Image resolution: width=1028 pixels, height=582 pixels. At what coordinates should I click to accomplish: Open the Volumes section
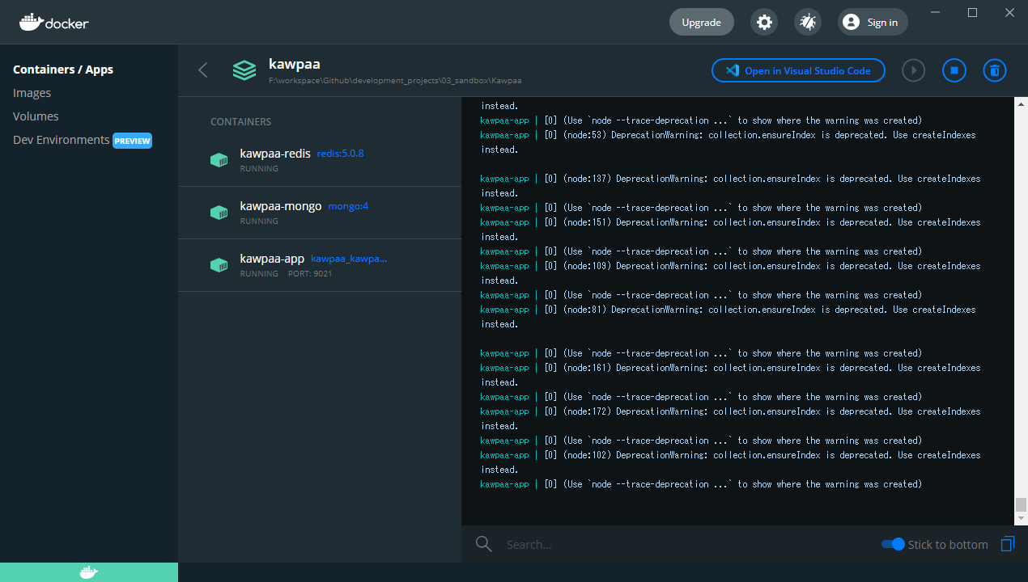point(36,116)
